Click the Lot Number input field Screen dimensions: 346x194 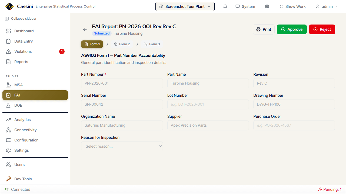click(208, 104)
